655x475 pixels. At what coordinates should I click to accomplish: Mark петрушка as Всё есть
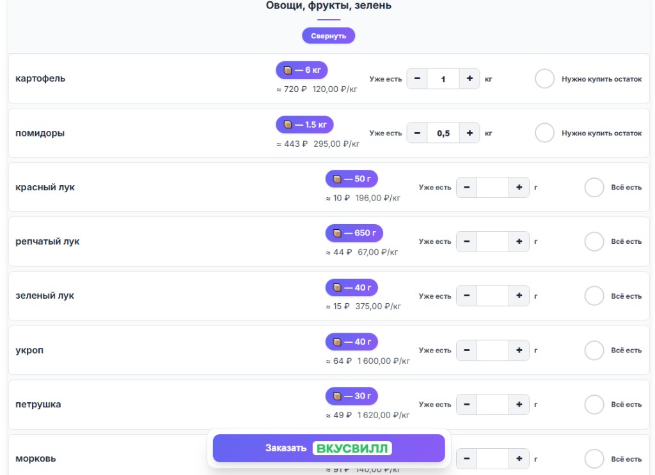[x=594, y=405]
